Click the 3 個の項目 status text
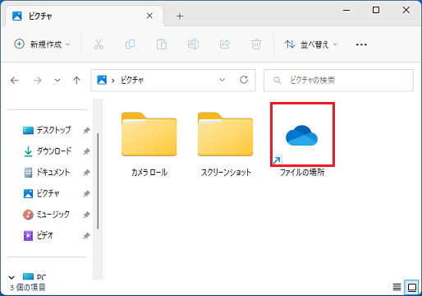Screen dimensions: 422x296 (28, 287)
